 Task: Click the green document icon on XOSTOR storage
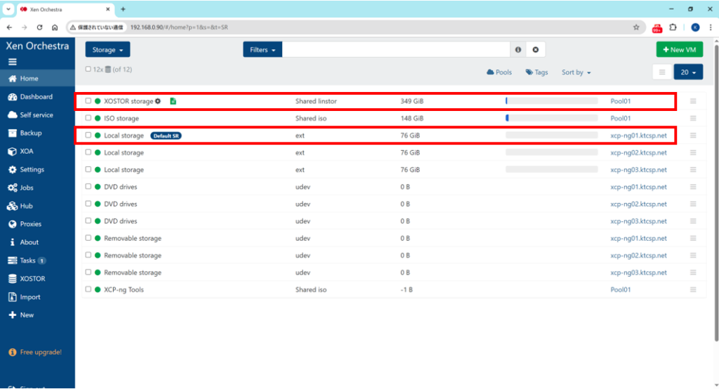tap(173, 101)
